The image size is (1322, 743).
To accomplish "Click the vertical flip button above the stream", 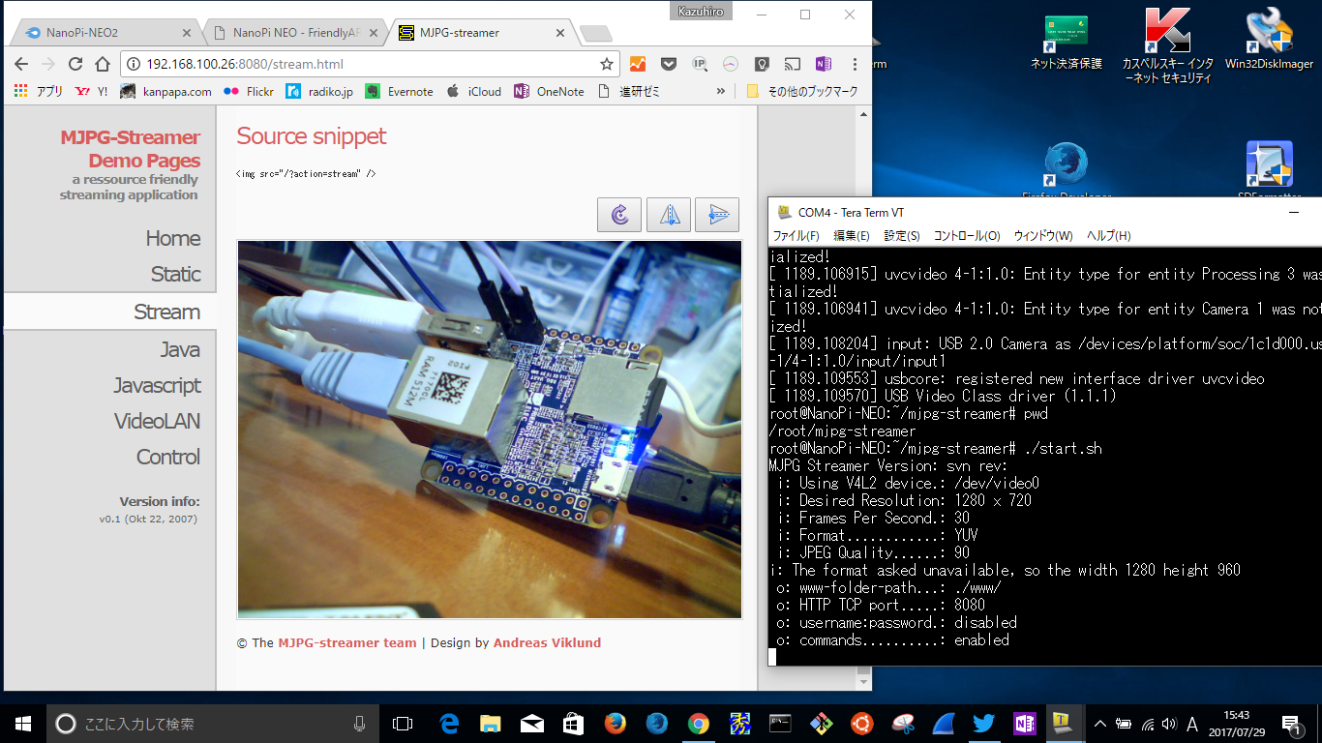I will (x=717, y=215).
